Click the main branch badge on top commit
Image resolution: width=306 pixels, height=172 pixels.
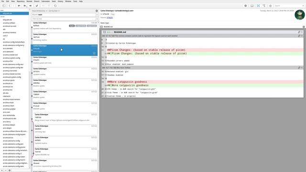(72, 26)
